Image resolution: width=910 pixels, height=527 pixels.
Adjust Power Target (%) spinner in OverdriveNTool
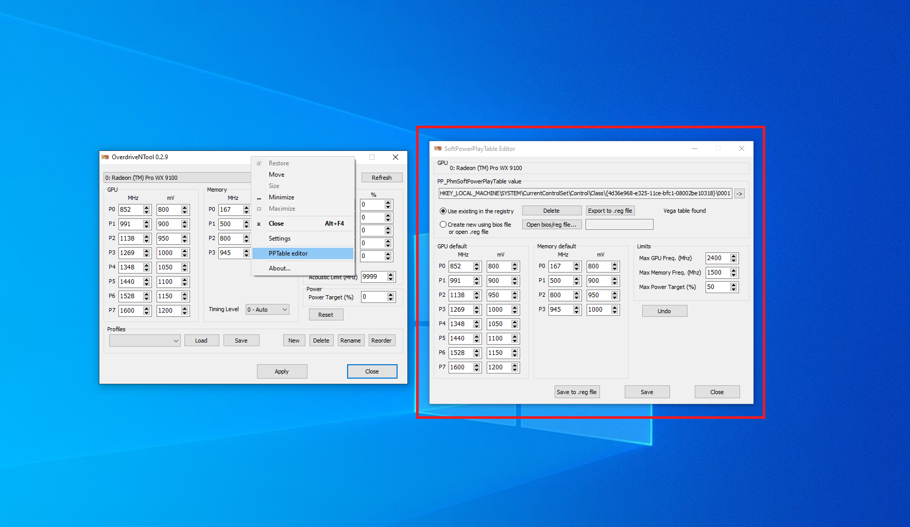(x=391, y=297)
